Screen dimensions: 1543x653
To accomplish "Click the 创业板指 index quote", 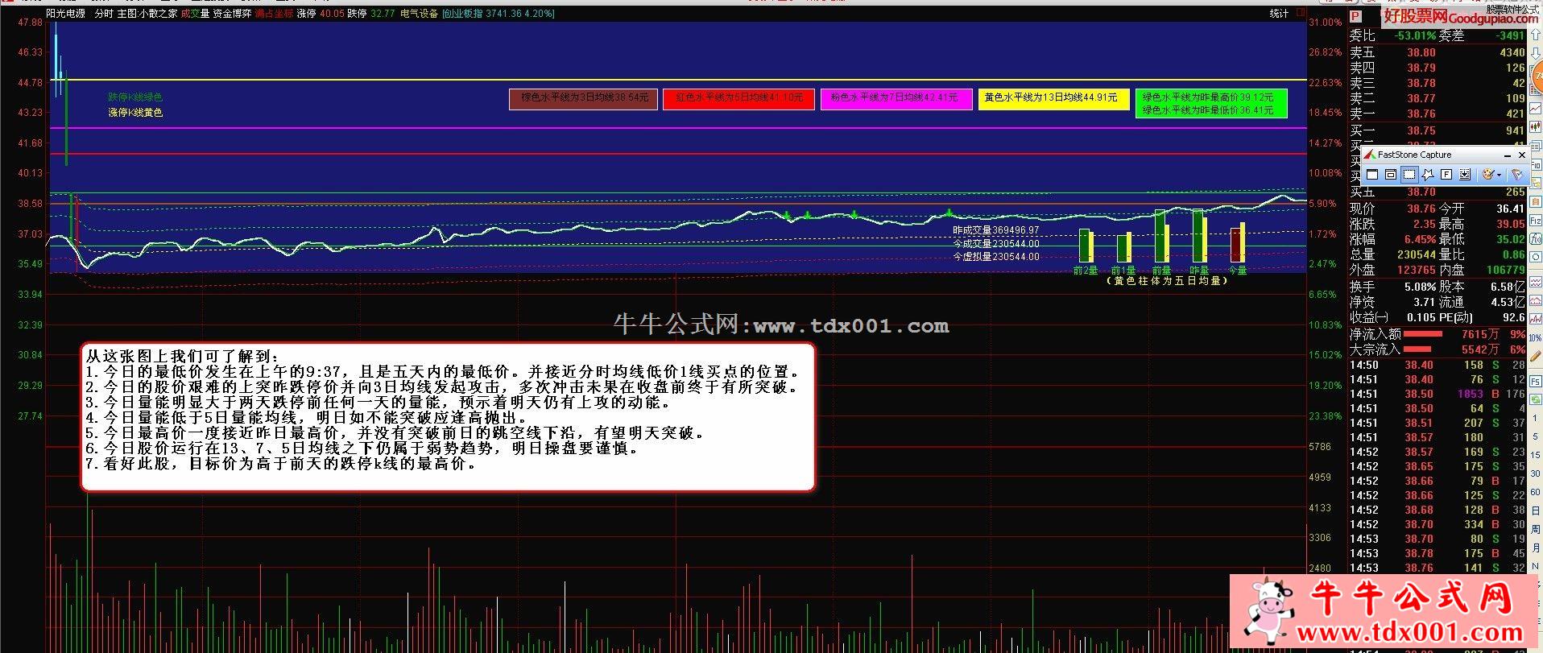I will (x=498, y=14).
